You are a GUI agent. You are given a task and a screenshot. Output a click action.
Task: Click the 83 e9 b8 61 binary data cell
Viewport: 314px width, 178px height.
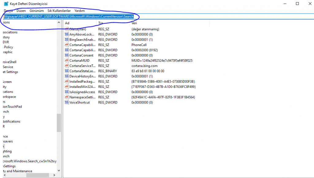pos(148,71)
